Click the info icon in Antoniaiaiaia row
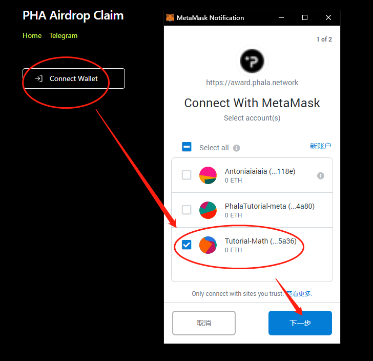 click(x=321, y=176)
